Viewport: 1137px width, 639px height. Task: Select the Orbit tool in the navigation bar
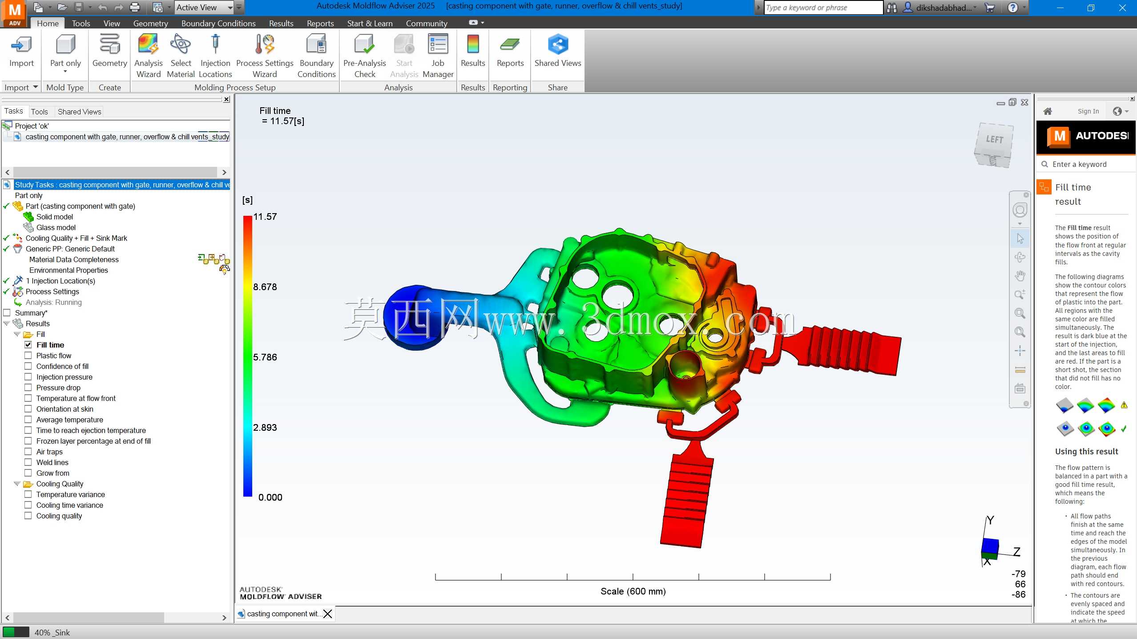pos(1020,257)
